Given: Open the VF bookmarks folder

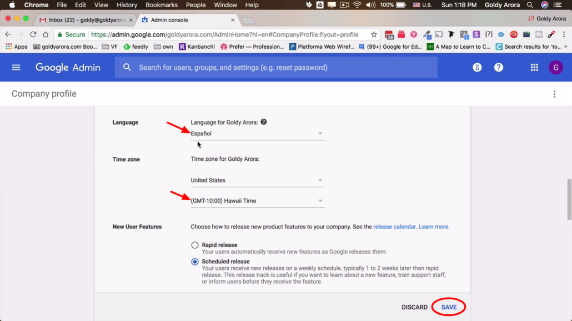Looking at the screenshot, I should (110, 47).
